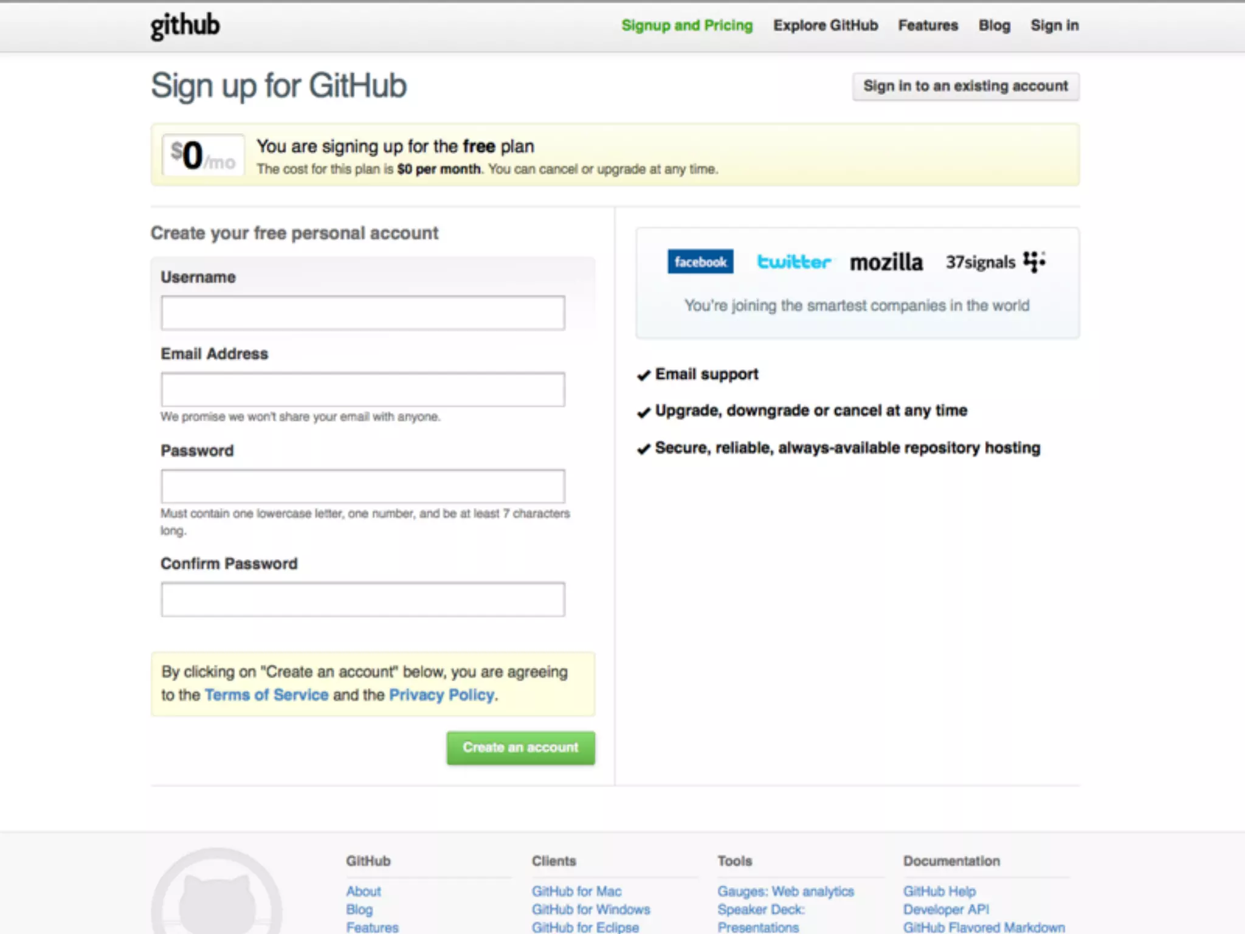Focus the Username input field
Viewport: 1245px width, 934px height.
(363, 313)
